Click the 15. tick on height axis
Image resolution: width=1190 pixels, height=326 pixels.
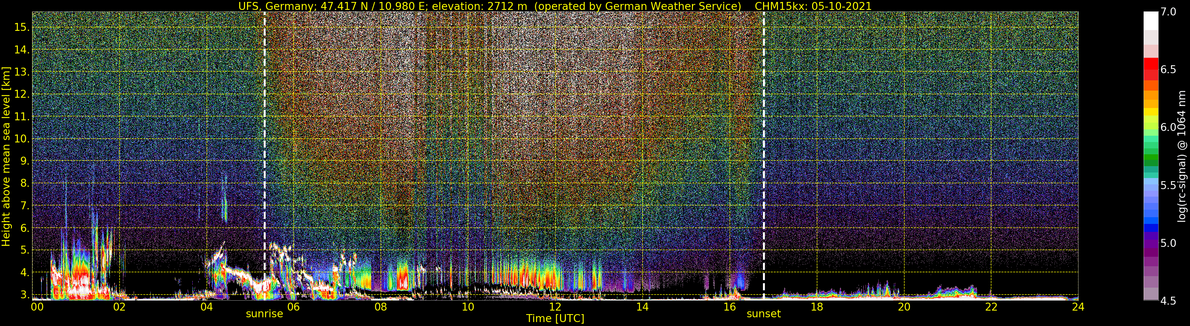21,27
